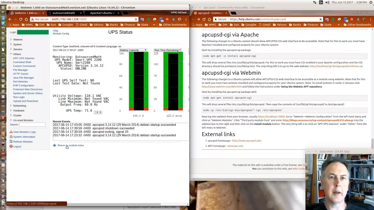The height and width of the screenshot is (210, 374).
Task: Reload the Webmin page in left browser
Action: pos(21,19)
